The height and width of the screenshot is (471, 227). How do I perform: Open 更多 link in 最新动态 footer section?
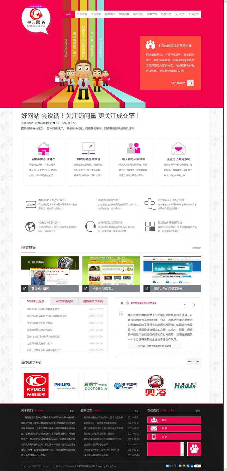point(136,411)
